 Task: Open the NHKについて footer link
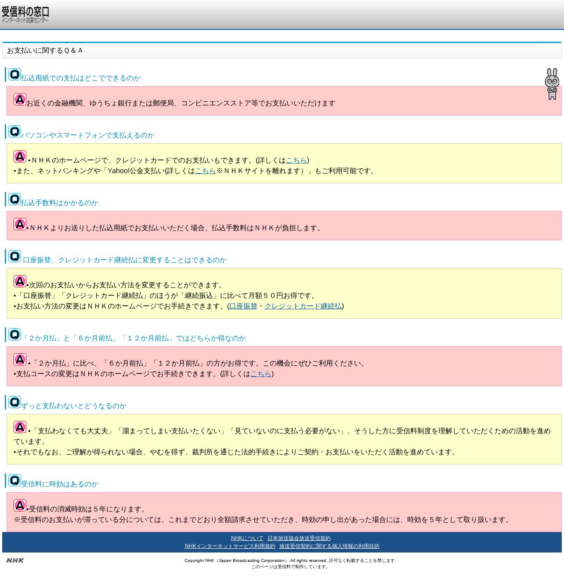click(247, 538)
